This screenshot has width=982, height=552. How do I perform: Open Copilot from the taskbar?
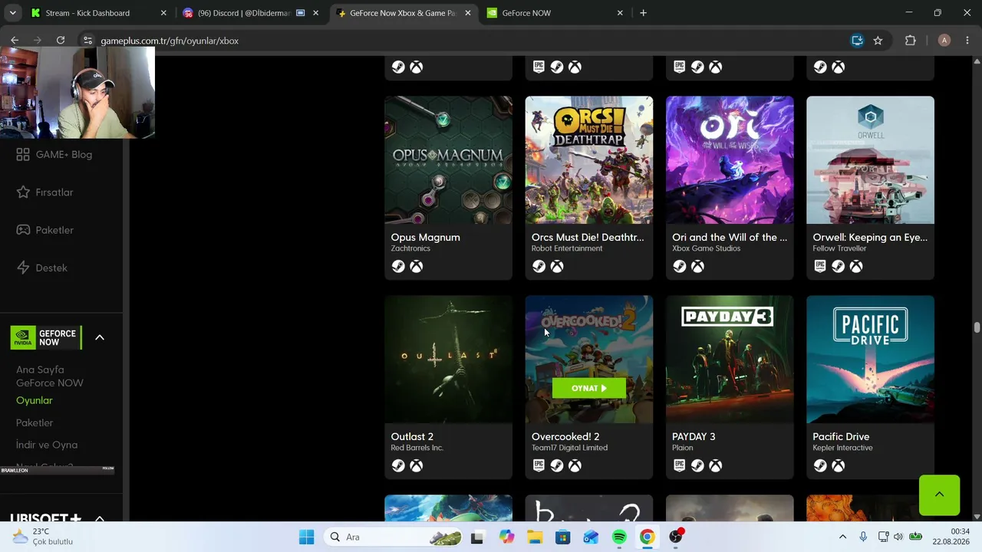(x=506, y=537)
